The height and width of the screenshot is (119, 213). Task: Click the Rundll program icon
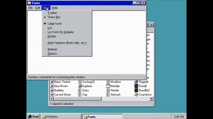(x=136, y=86)
